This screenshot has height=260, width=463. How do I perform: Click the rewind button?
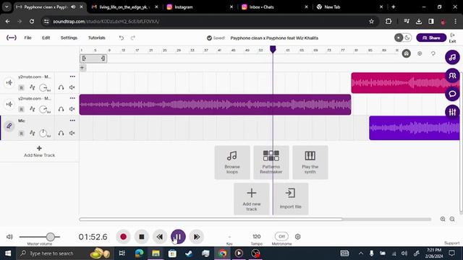coord(160,237)
